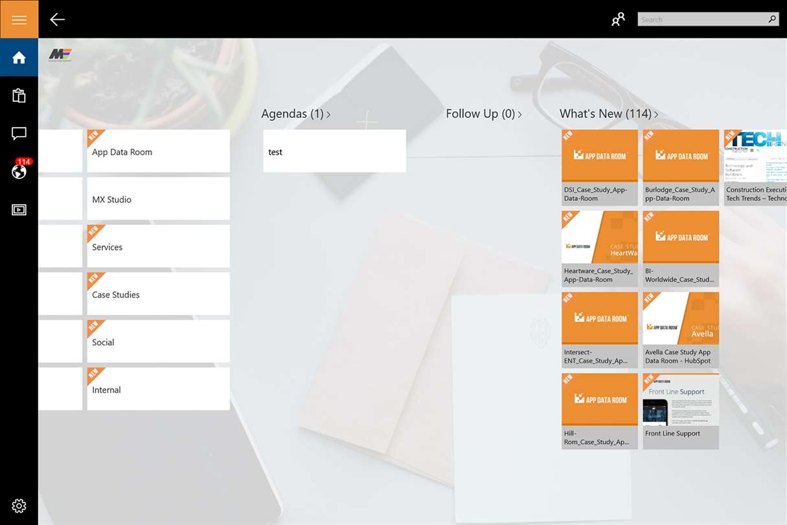This screenshot has width=787, height=525.
Task: Click blank tile left of Services
Action: click(60, 246)
